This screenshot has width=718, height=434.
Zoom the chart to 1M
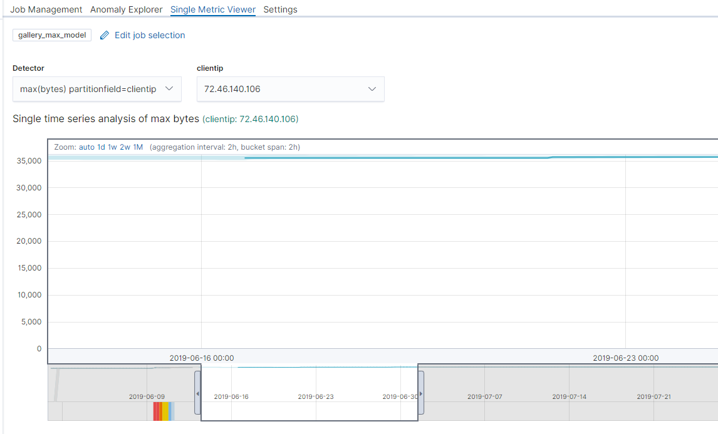[137, 147]
